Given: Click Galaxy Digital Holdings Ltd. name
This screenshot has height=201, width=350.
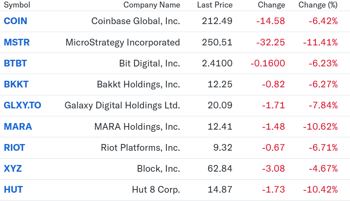Looking at the screenshot, I should (122, 105).
